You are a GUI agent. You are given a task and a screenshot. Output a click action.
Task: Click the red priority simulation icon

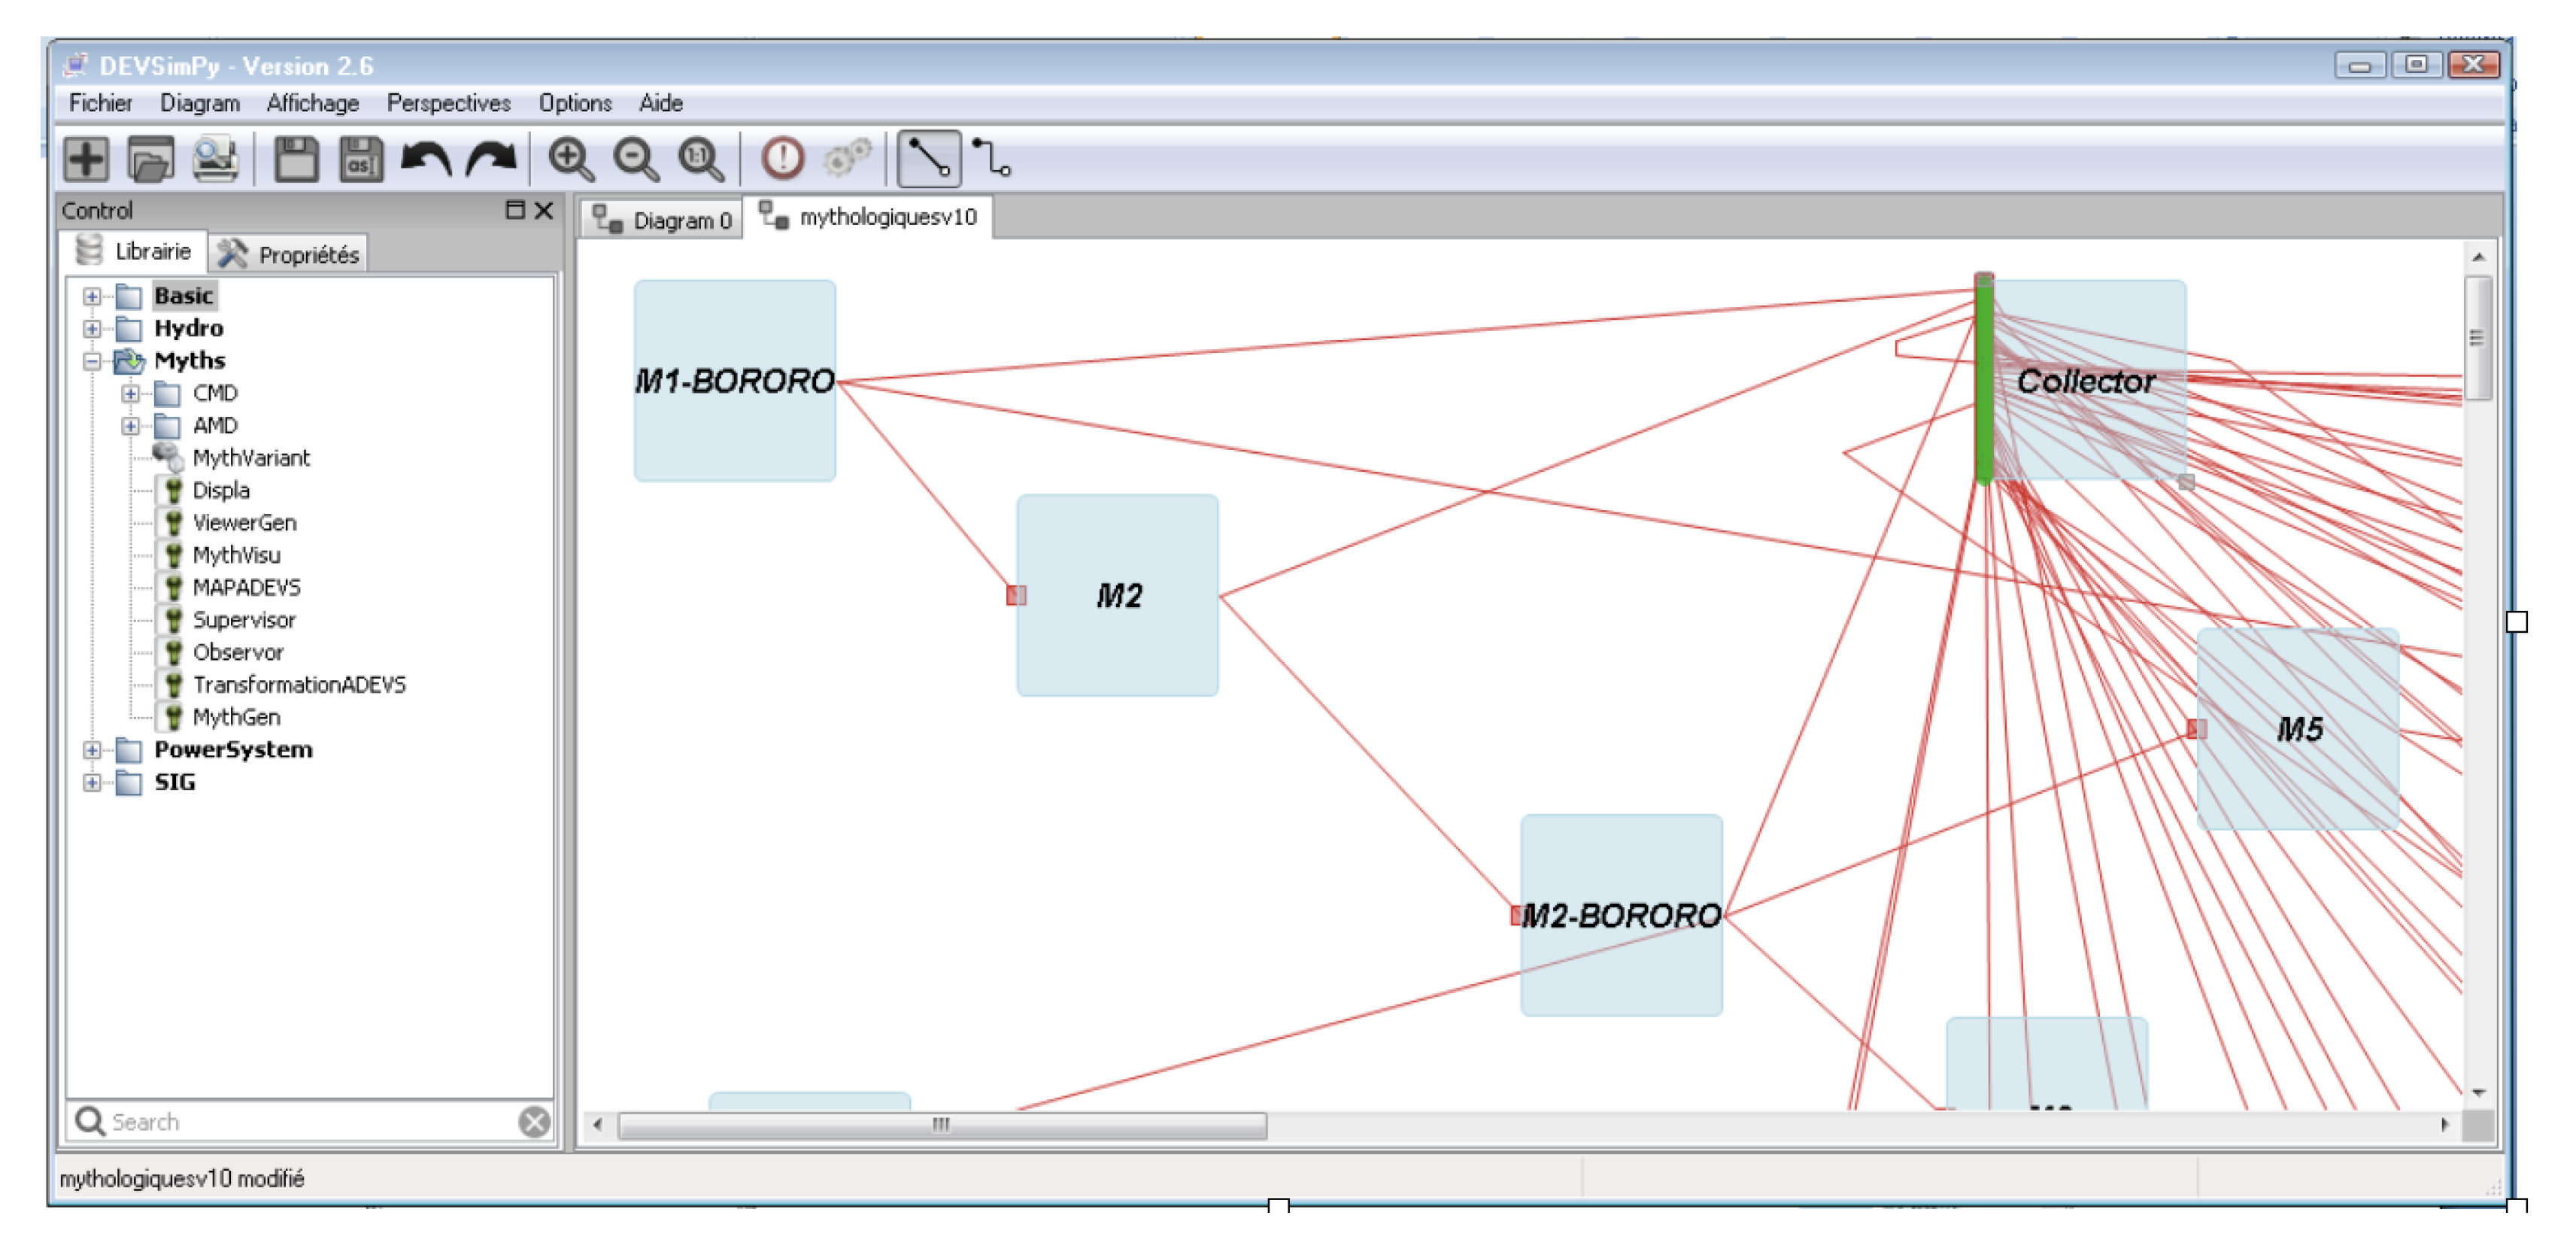pyautogui.click(x=782, y=159)
